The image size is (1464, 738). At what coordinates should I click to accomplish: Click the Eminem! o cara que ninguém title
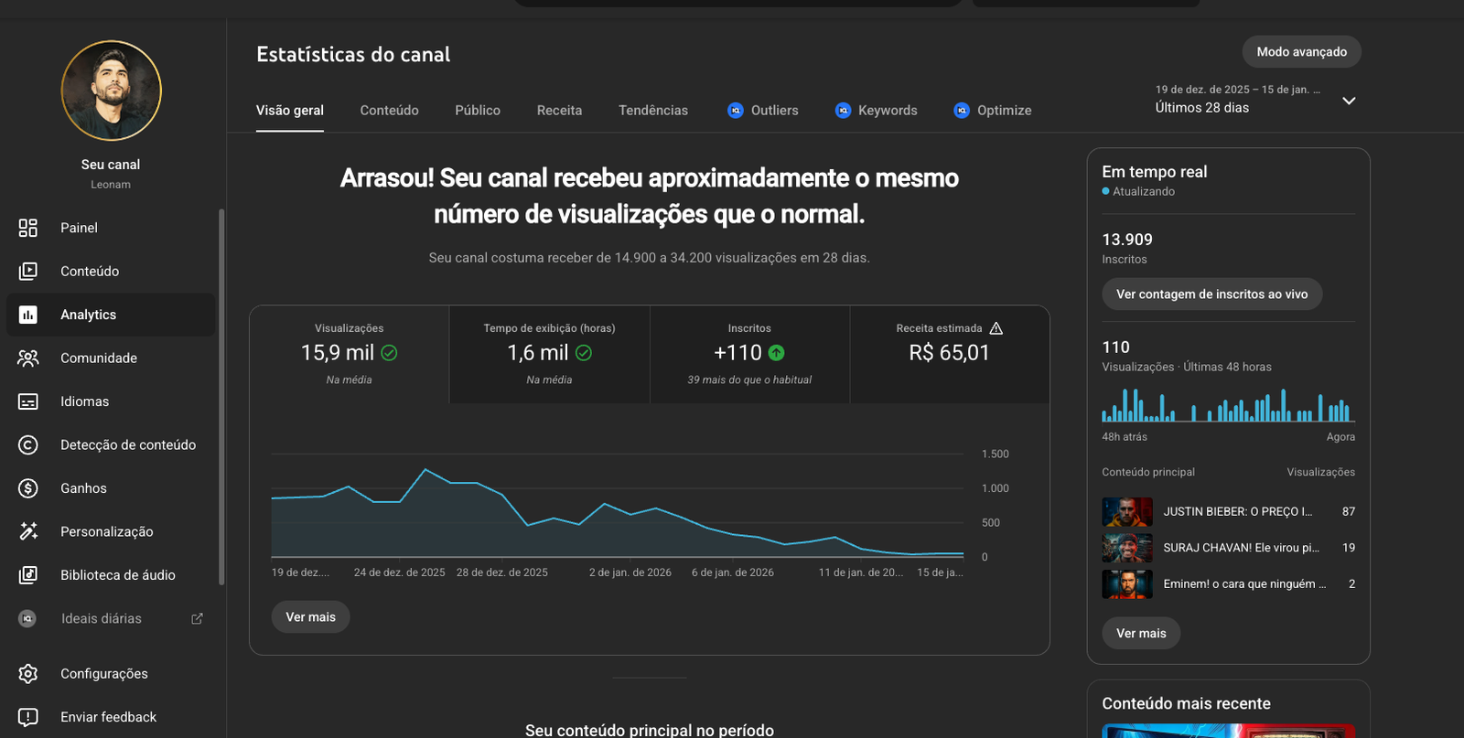[x=1245, y=584]
